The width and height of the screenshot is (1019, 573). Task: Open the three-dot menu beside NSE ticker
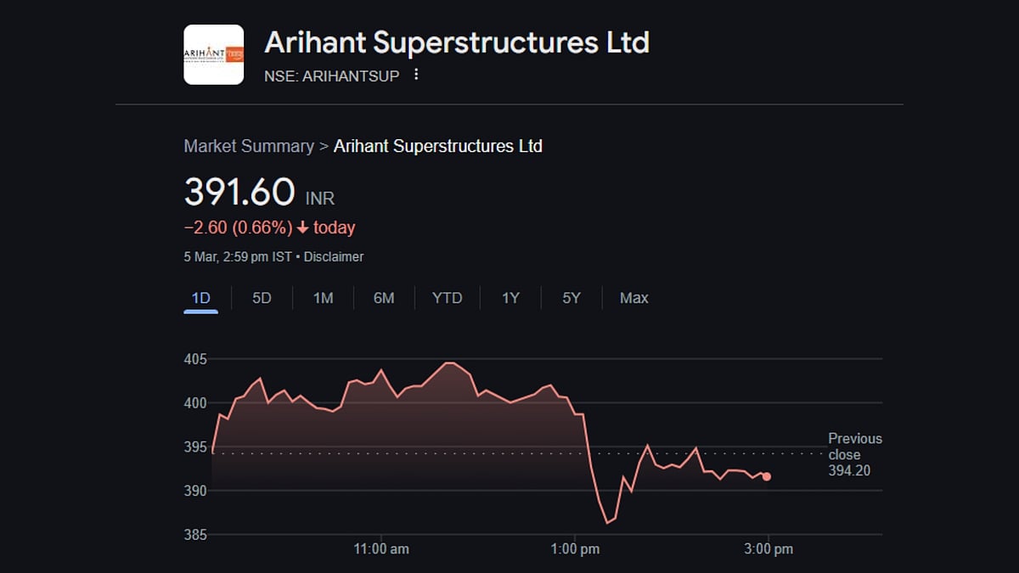[416, 75]
